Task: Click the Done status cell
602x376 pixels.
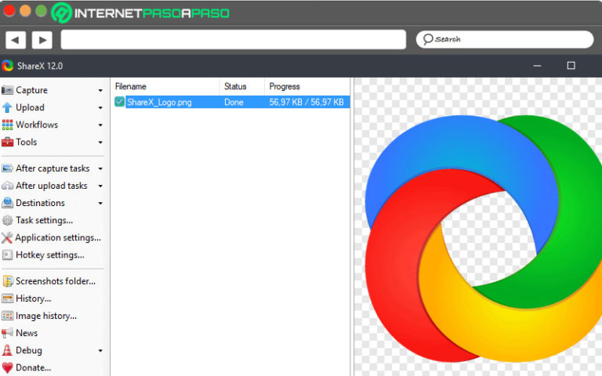Action: tap(234, 102)
